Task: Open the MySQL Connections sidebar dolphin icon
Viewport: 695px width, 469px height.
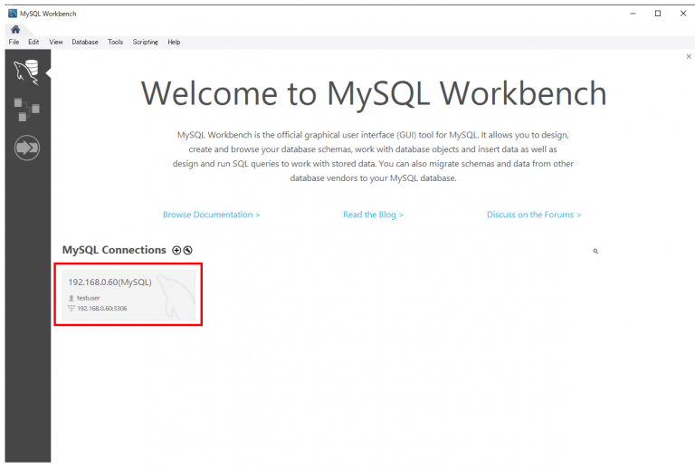Action: pyautogui.click(x=26, y=72)
